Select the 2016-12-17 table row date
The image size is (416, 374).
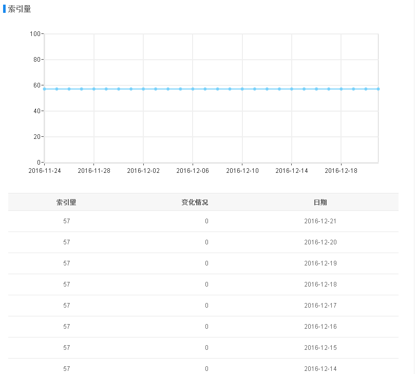(320, 306)
